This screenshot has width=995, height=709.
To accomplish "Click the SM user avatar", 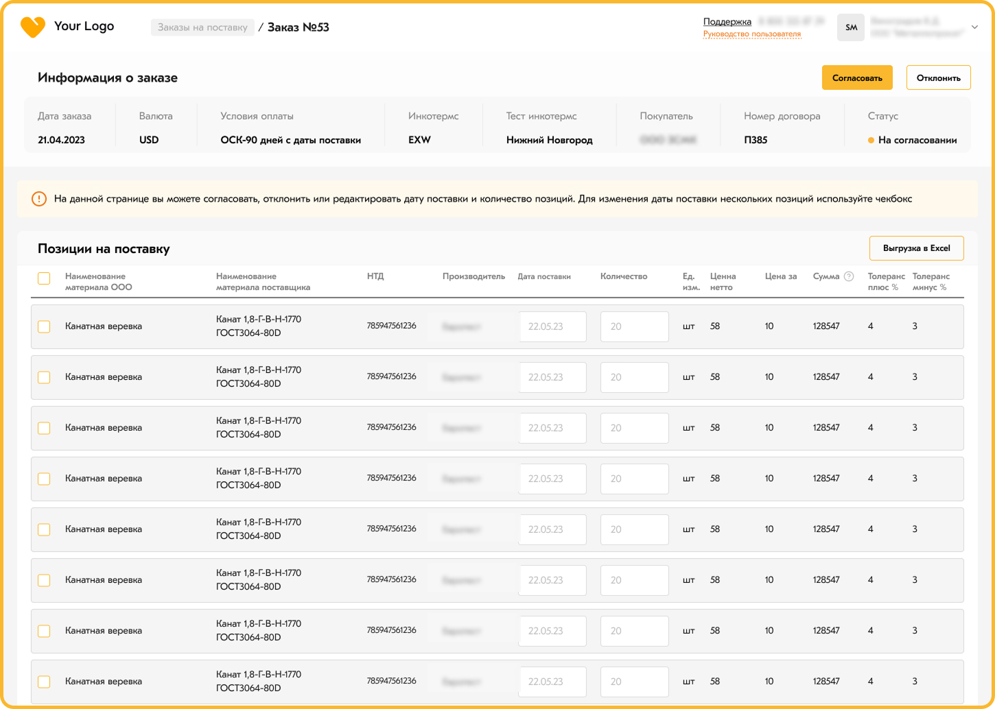I will click(x=851, y=27).
